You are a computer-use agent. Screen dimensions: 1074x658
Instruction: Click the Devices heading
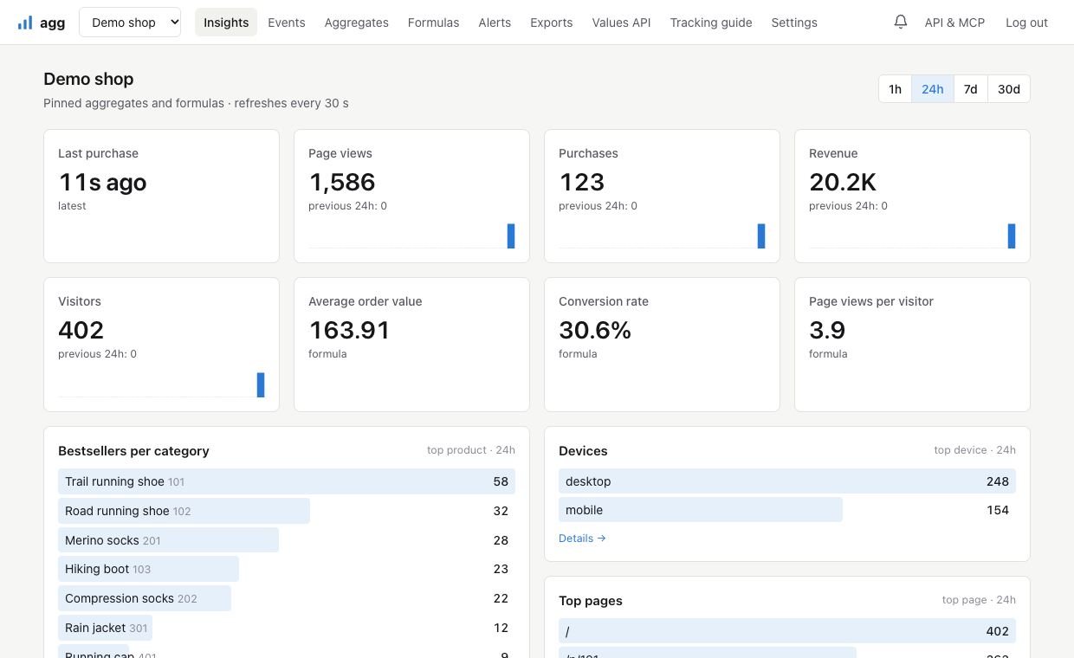(x=583, y=451)
